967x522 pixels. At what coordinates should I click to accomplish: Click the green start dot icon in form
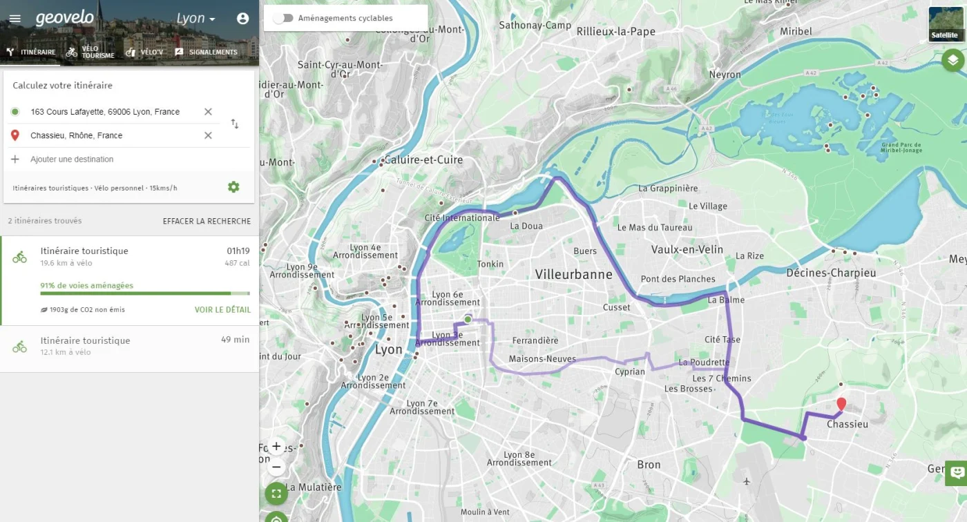(15, 112)
